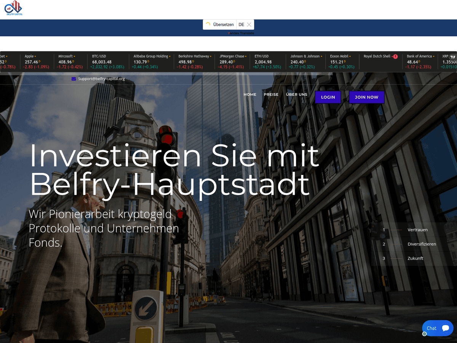
Task: Click the TradingView logo in ticker
Action: (x=453, y=56)
